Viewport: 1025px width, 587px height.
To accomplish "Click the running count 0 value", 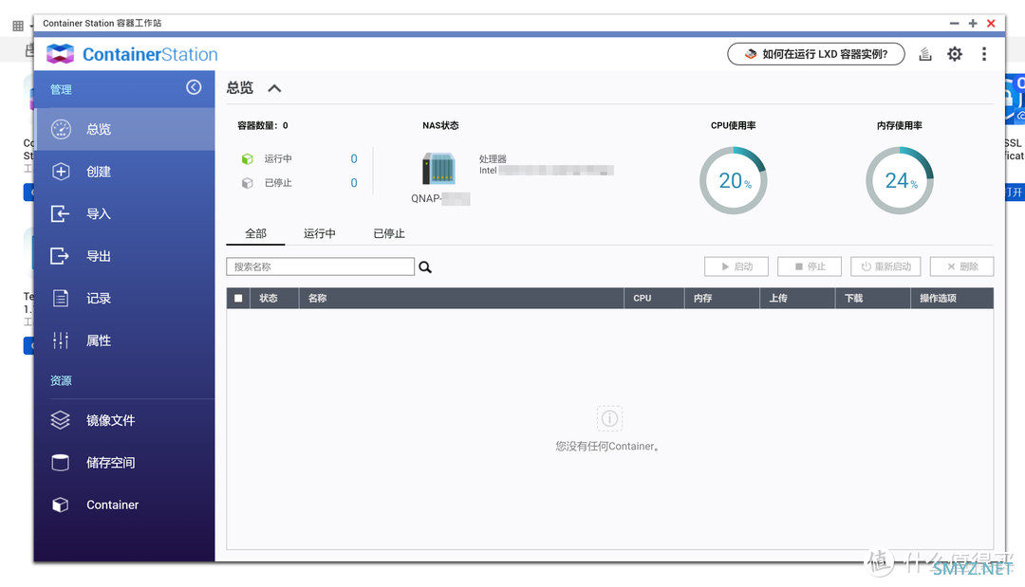I will tap(354, 158).
